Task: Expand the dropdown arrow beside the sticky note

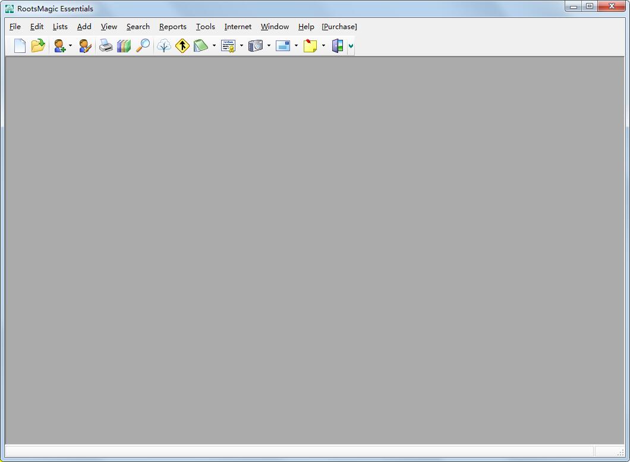Action: click(x=323, y=46)
